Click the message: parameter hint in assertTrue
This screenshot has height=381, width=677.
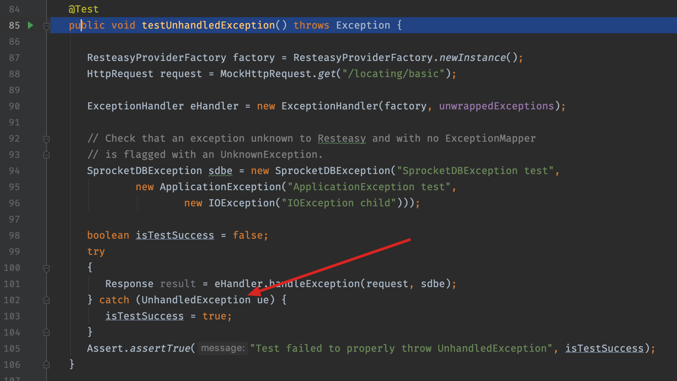tap(223, 348)
